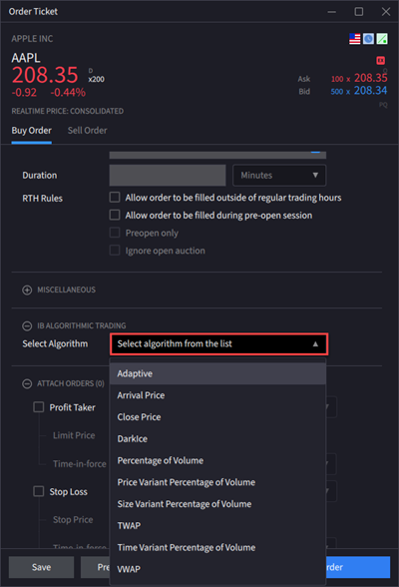The image size is (399, 587).
Task: Close the Select Algorithm dropdown
Action: click(x=219, y=344)
